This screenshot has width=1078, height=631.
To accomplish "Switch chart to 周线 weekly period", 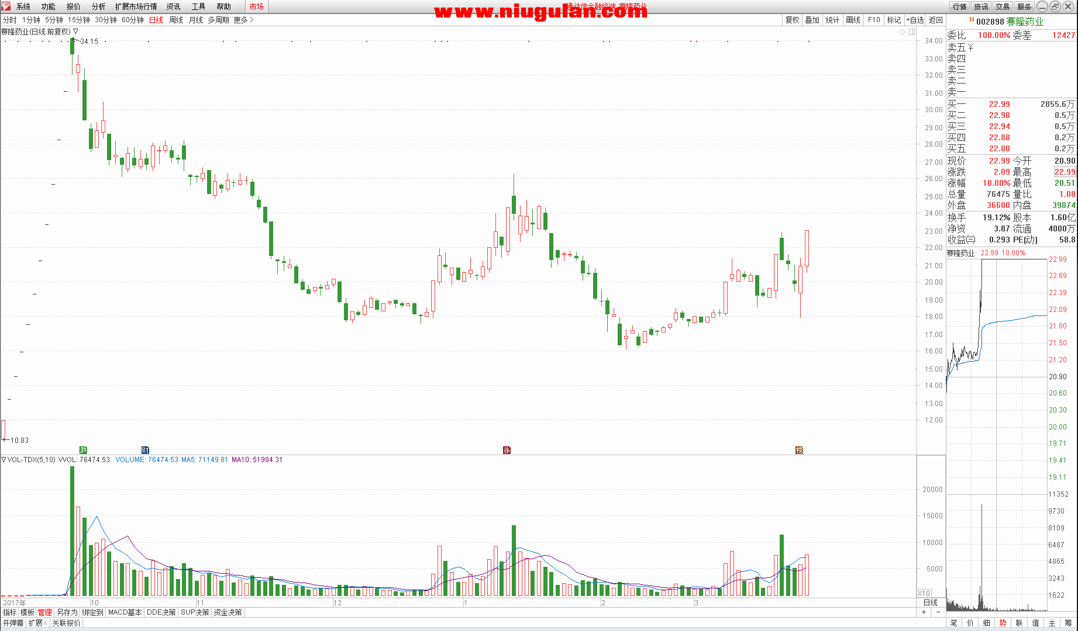I will coord(176,20).
